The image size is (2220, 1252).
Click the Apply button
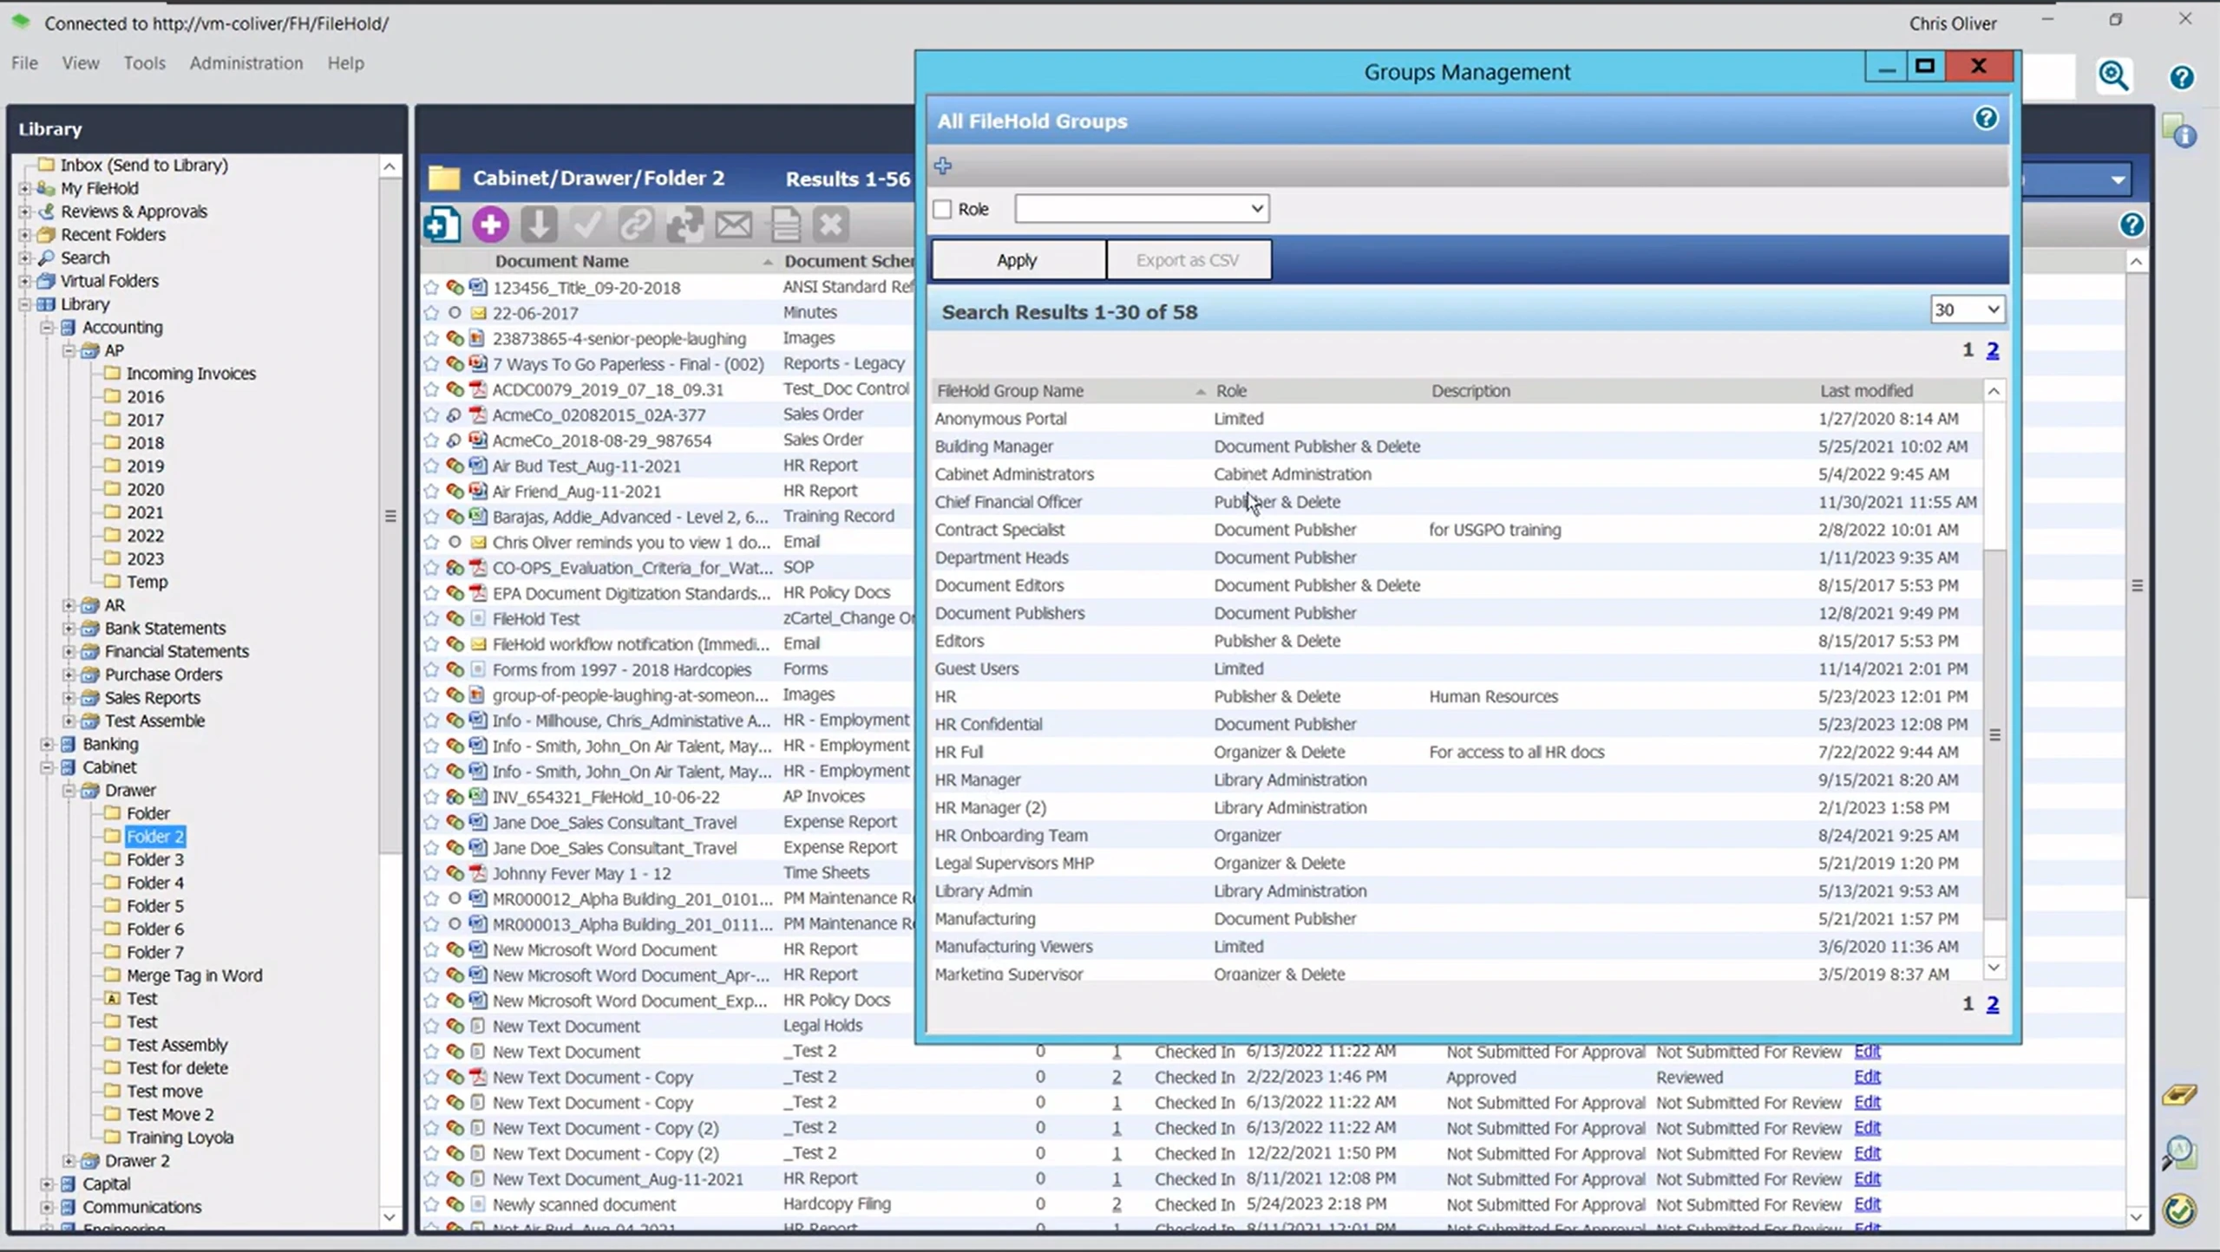click(1017, 260)
